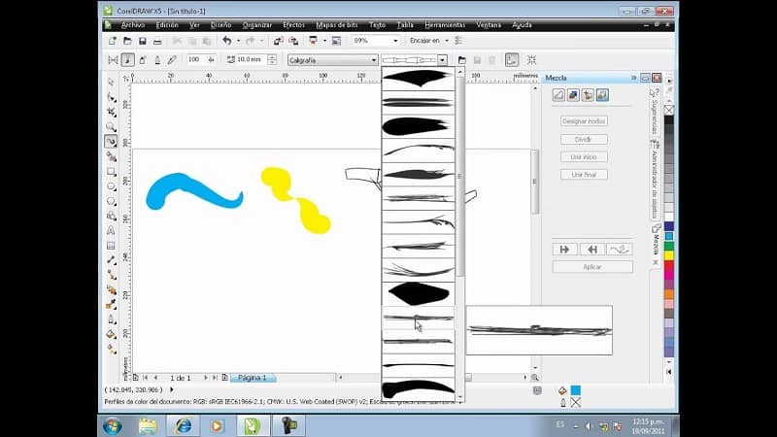The height and width of the screenshot is (437, 777).
Task: Open the Archivo menu
Action: coord(133,25)
